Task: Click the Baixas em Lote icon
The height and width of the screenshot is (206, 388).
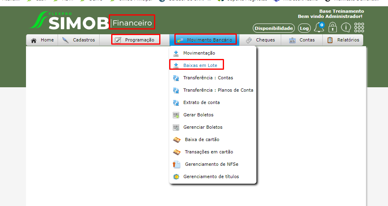Action: pyautogui.click(x=176, y=65)
